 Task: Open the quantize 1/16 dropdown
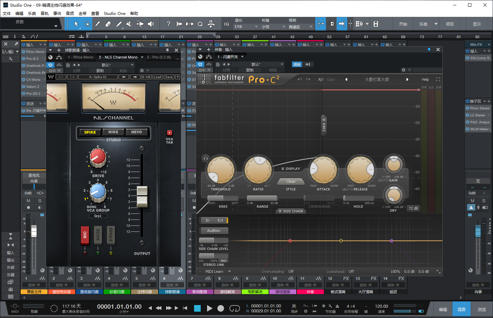click(246, 27)
